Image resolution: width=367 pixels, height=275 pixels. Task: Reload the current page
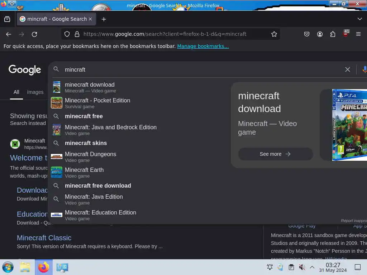tap(34, 34)
